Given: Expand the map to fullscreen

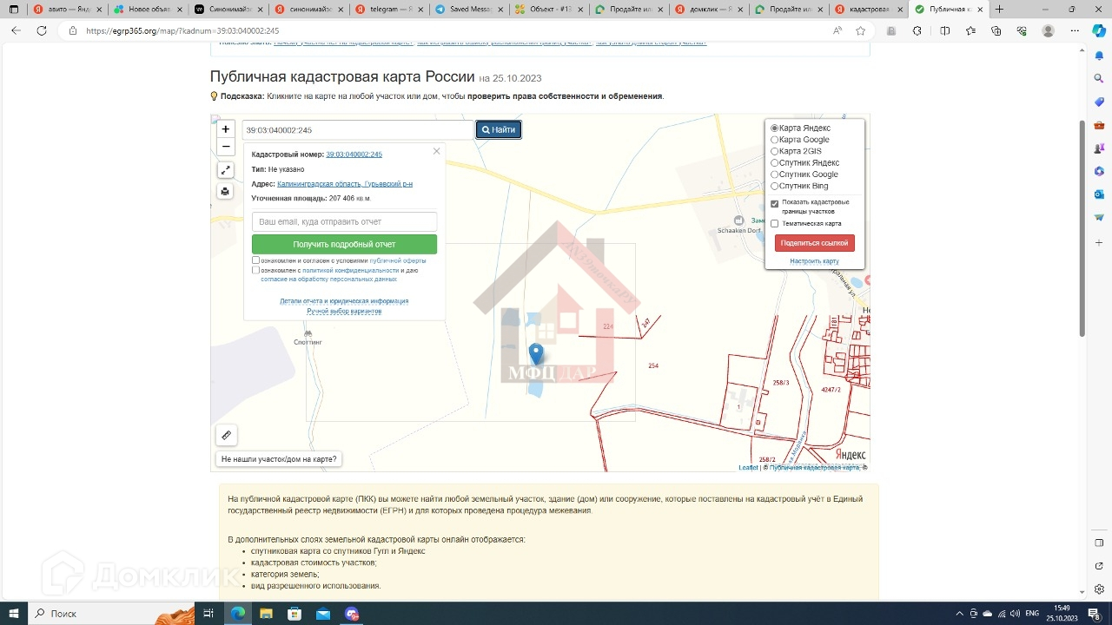Looking at the screenshot, I should click(x=226, y=170).
